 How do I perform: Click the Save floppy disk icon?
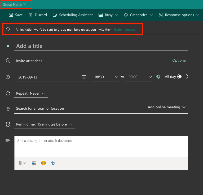[x=11, y=15]
